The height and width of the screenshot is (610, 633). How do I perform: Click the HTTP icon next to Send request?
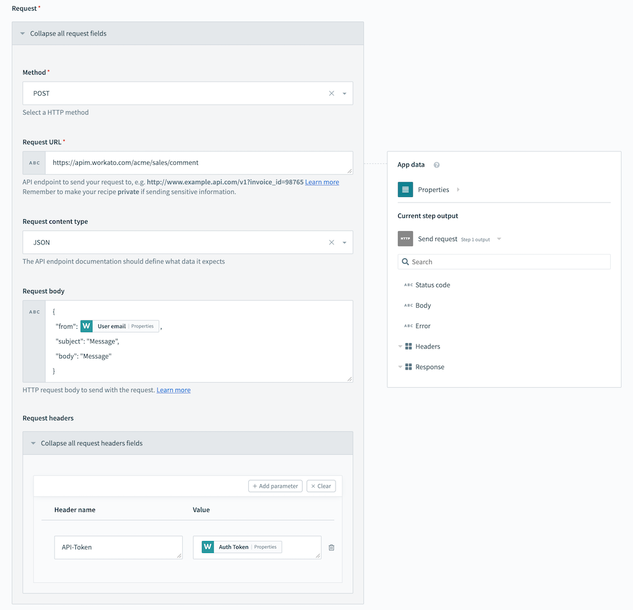tap(405, 239)
